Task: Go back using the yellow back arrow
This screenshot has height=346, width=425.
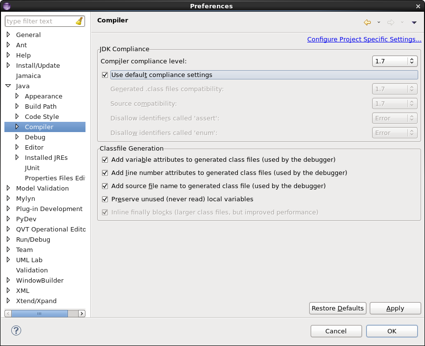Action: pyautogui.click(x=367, y=22)
